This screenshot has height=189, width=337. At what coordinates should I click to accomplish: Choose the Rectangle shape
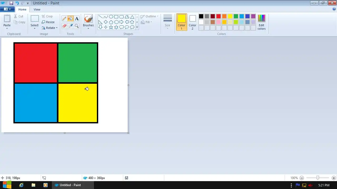point(116,17)
